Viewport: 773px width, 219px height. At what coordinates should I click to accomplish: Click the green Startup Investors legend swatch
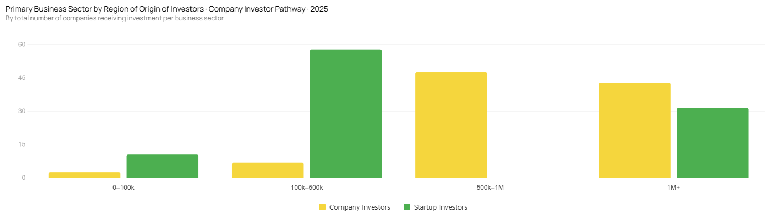pyautogui.click(x=407, y=207)
